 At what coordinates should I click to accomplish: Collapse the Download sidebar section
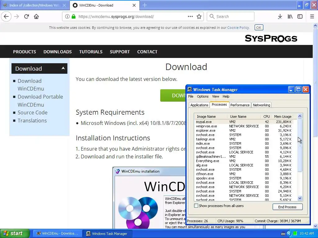pyautogui.click(x=63, y=68)
